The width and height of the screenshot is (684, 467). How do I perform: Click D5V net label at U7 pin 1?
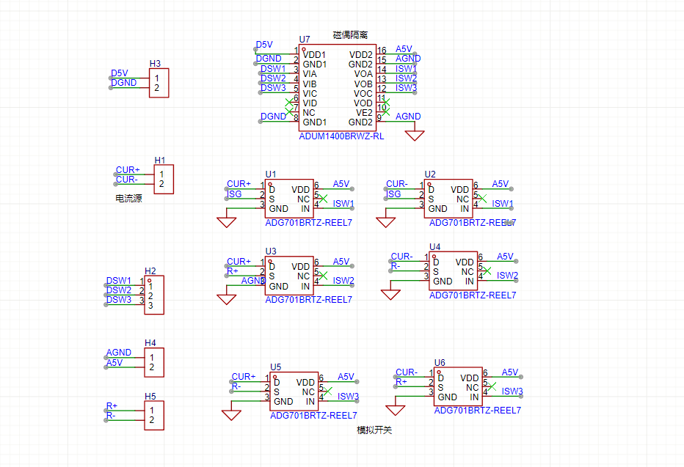click(264, 45)
